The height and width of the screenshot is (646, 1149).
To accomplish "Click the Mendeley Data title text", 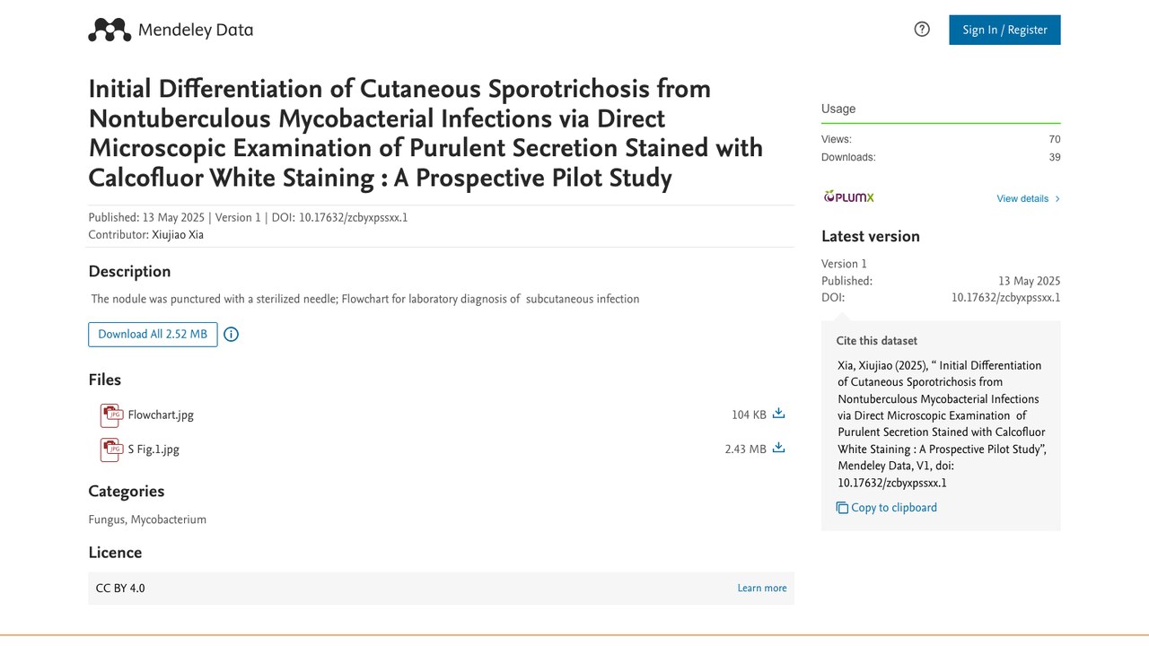I will point(196,30).
